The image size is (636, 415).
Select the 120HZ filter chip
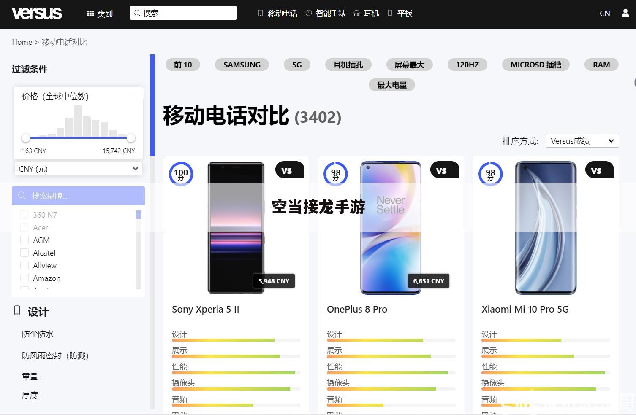(x=467, y=65)
